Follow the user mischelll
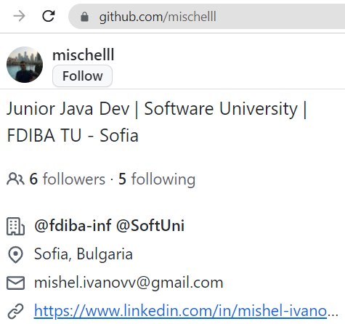Viewport: 345px width, 324px height. pyautogui.click(x=82, y=76)
